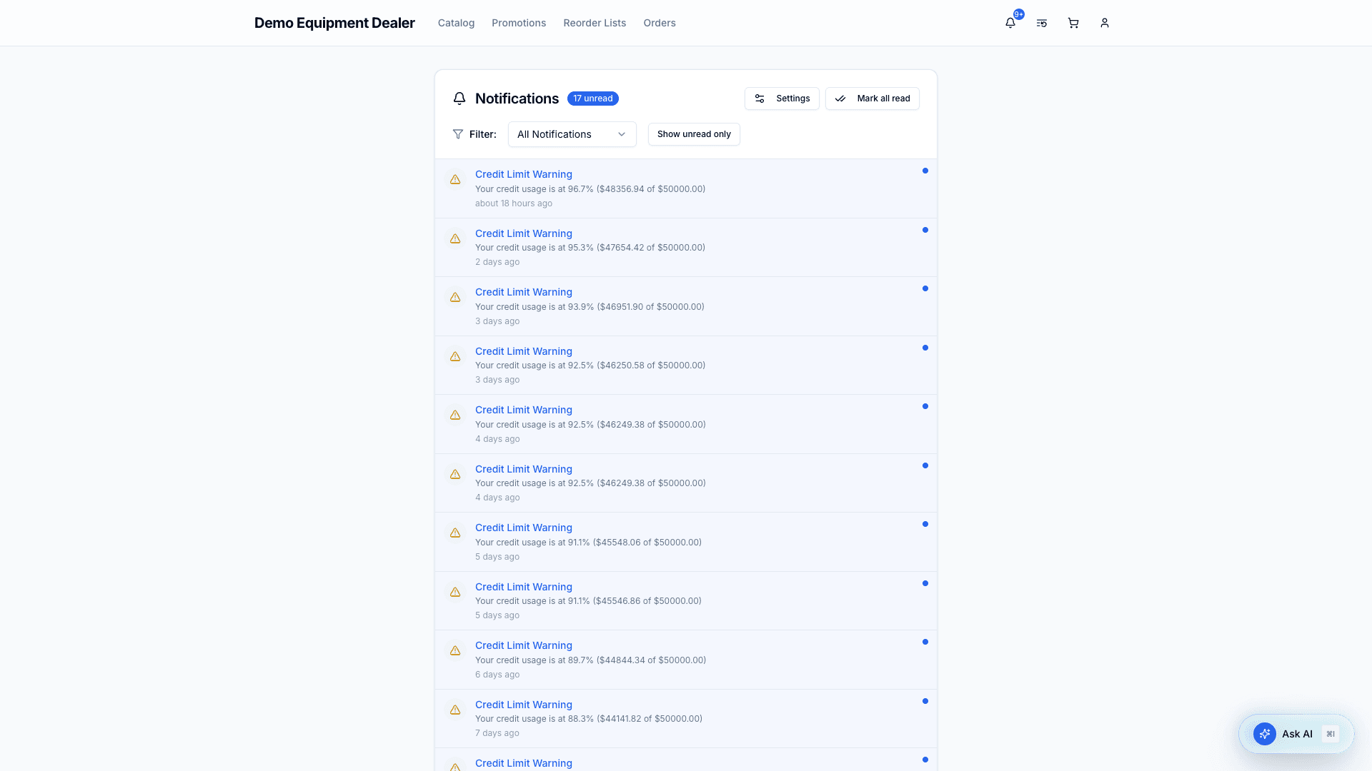Open Reorder Lists
1372x771 pixels.
click(595, 23)
